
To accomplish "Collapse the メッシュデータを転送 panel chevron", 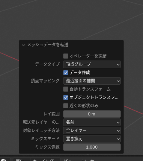I will click(x=23, y=45).
